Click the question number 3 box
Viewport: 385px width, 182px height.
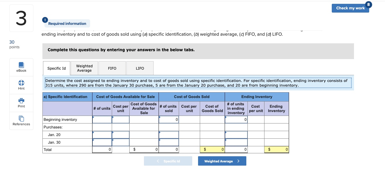pos(21,18)
